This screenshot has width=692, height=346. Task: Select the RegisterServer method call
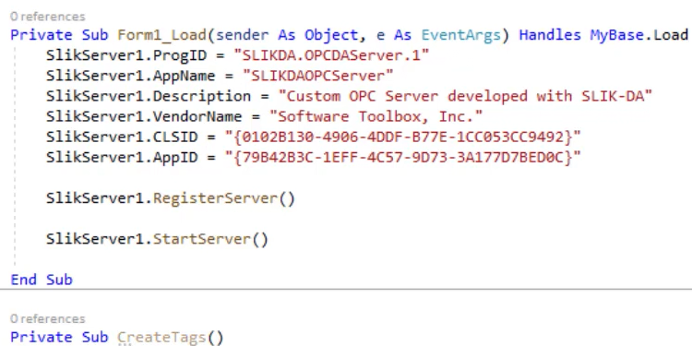[224, 198]
